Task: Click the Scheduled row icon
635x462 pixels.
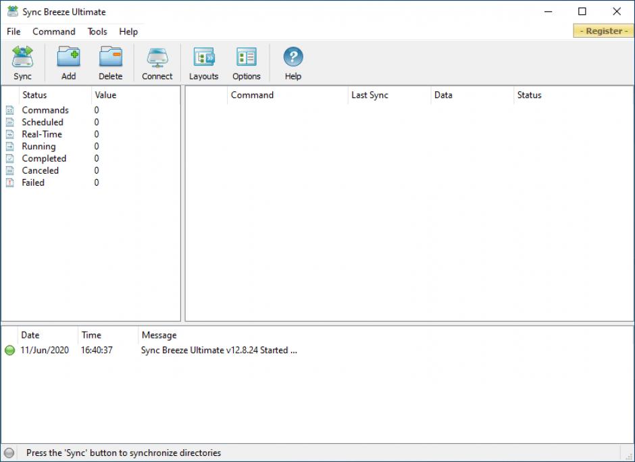Action: (10, 122)
